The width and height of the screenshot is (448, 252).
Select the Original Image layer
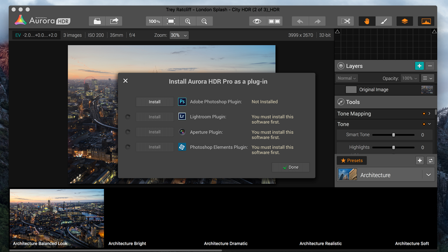384,89
